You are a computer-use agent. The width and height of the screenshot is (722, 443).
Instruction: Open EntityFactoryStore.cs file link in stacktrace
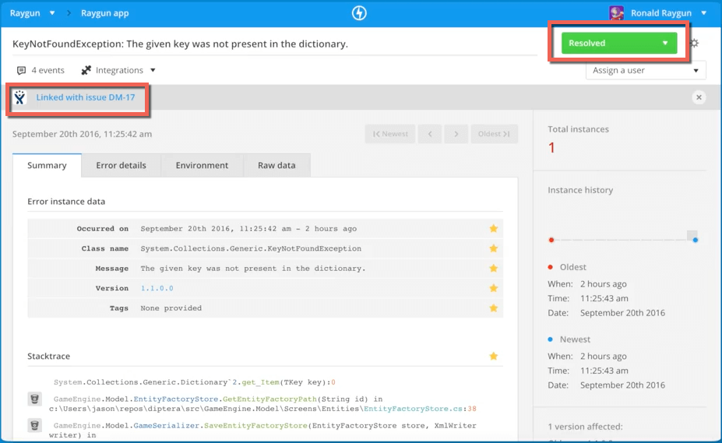coord(413,409)
